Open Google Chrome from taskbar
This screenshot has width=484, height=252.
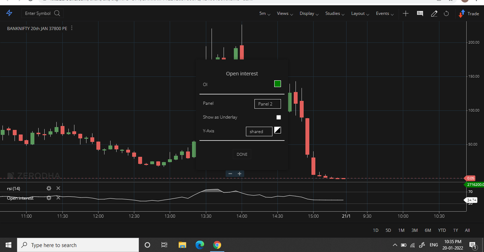point(217,245)
